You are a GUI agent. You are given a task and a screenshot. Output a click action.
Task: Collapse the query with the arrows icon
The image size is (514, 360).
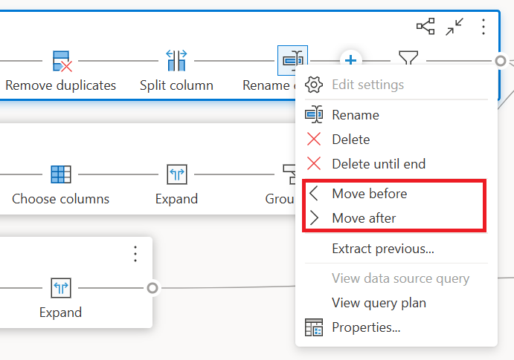pyautogui.click(x=454, y=27)
